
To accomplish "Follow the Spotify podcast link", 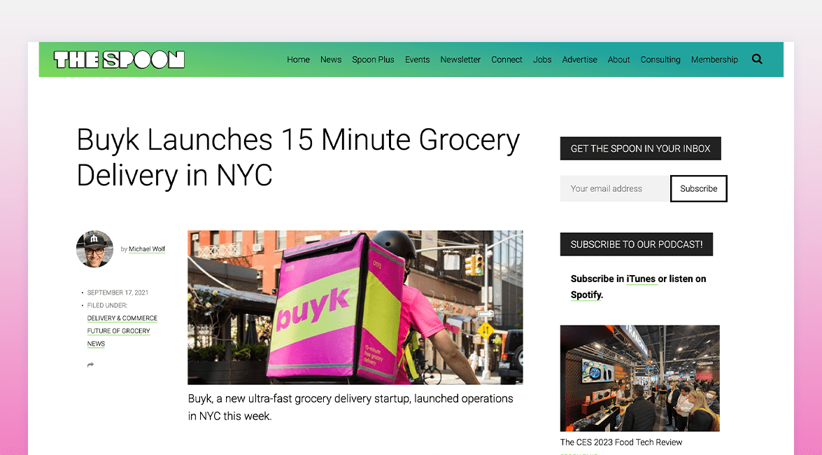I will [x=586, y=295].
